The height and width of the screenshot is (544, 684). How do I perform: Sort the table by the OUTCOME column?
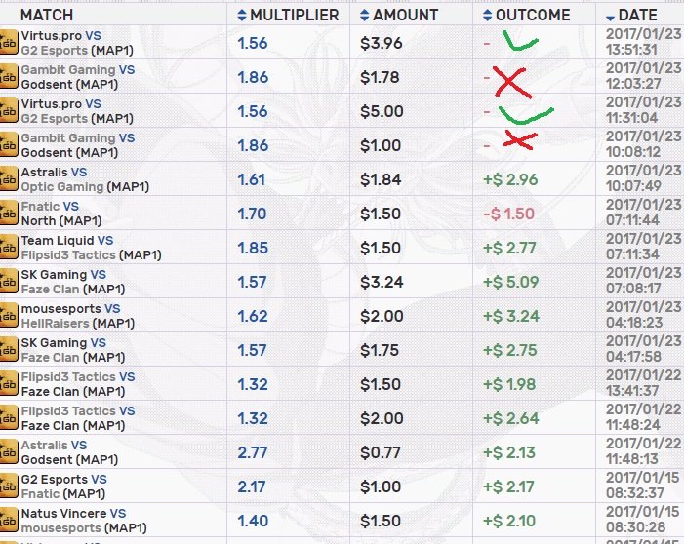pos(527,15)
